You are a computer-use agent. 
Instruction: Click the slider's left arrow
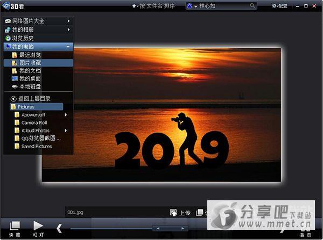[158, 228]
